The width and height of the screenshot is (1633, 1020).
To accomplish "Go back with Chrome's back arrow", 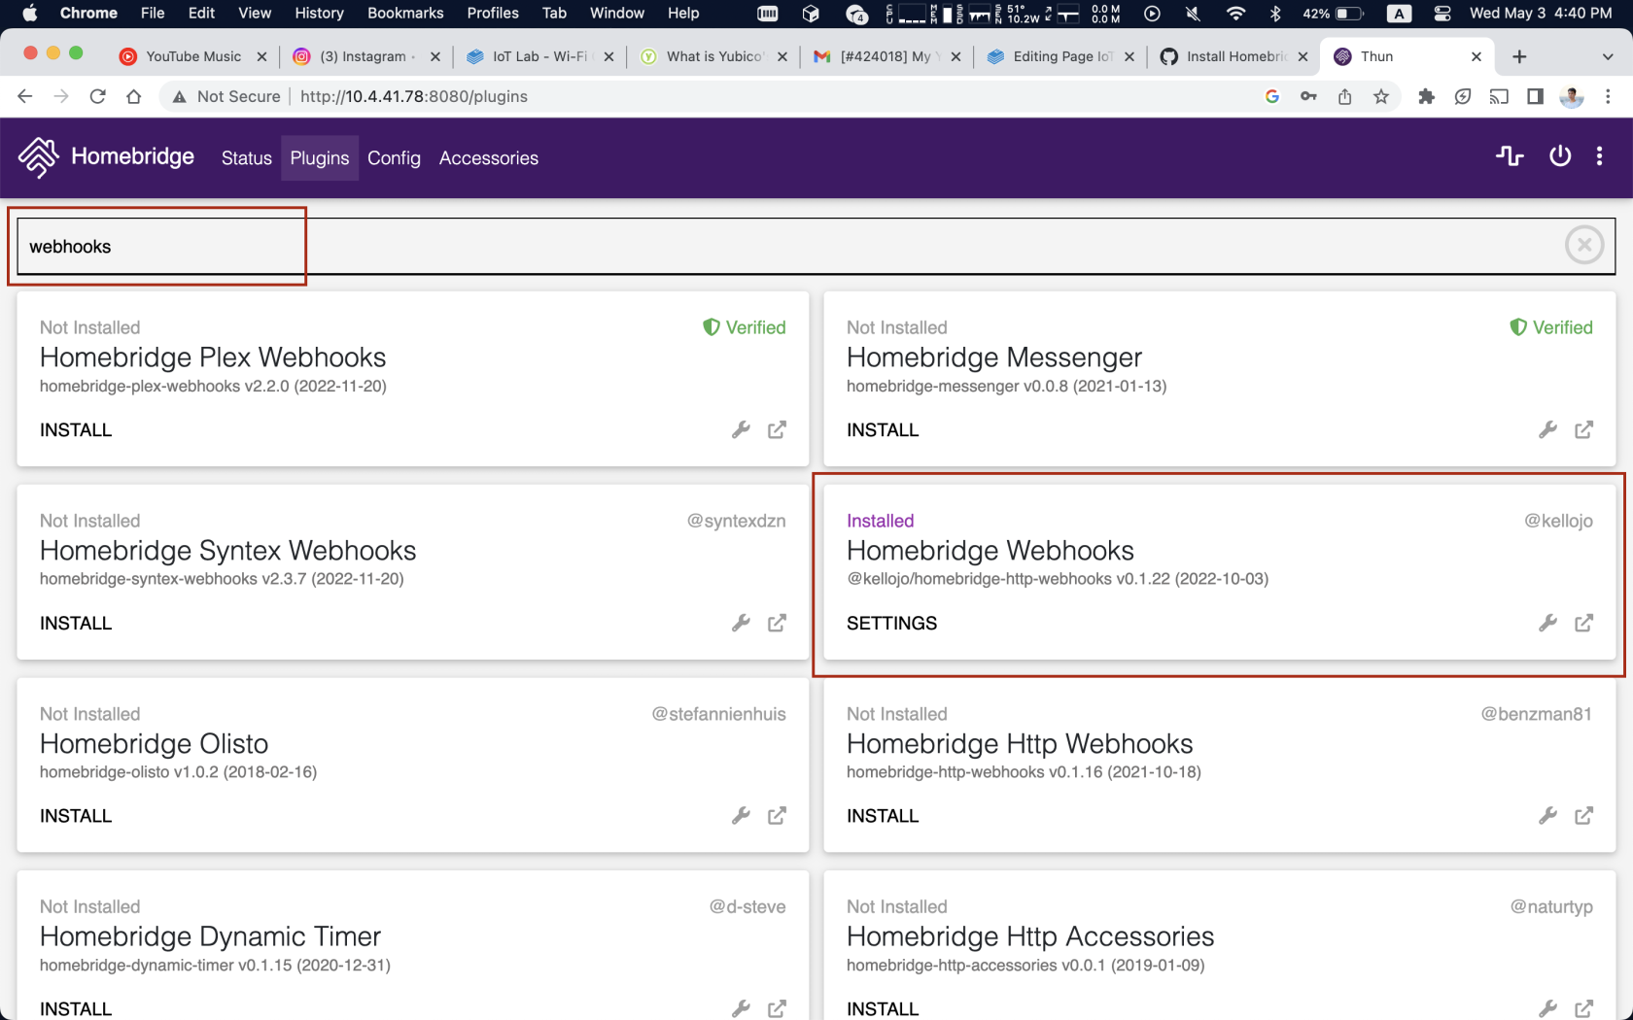I will click(x=25, y=96).
